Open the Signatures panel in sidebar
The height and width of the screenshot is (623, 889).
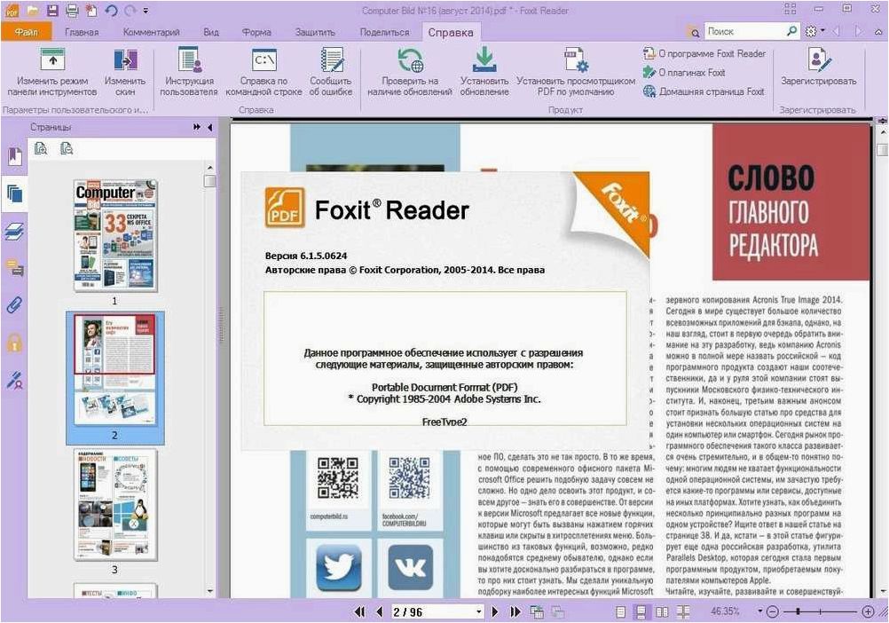(x=14, y=381)
